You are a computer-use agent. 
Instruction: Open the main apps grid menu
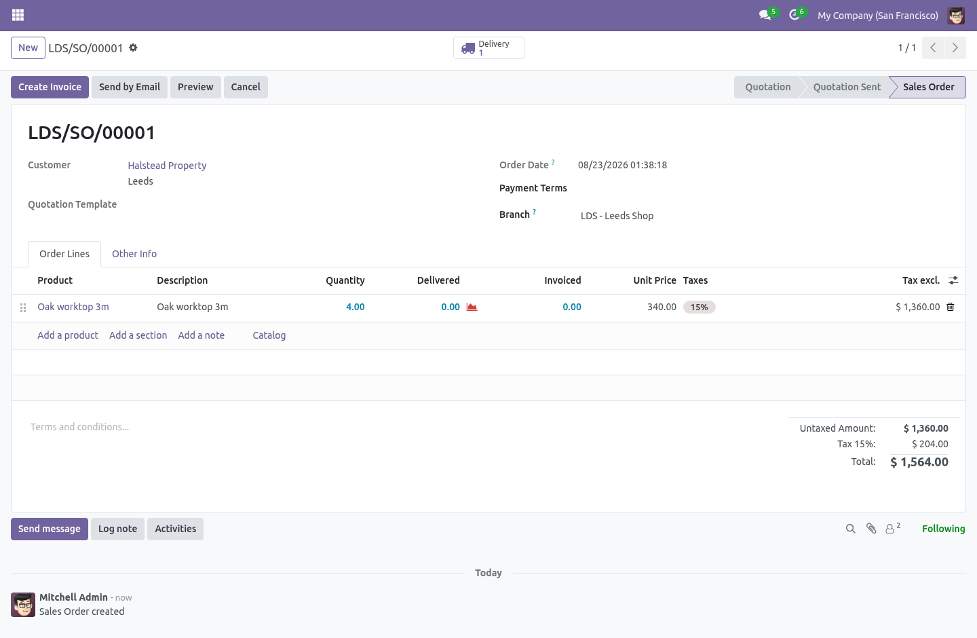point(18,15)
